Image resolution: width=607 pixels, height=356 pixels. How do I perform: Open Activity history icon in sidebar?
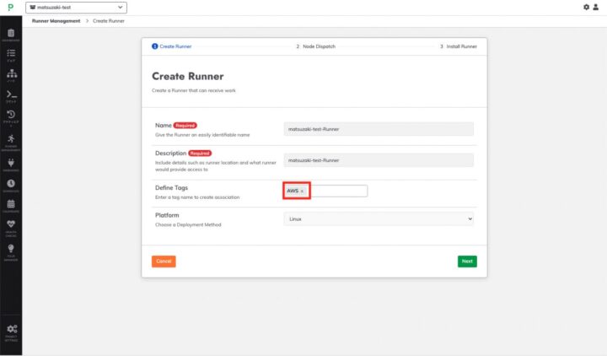pos(11,116)
